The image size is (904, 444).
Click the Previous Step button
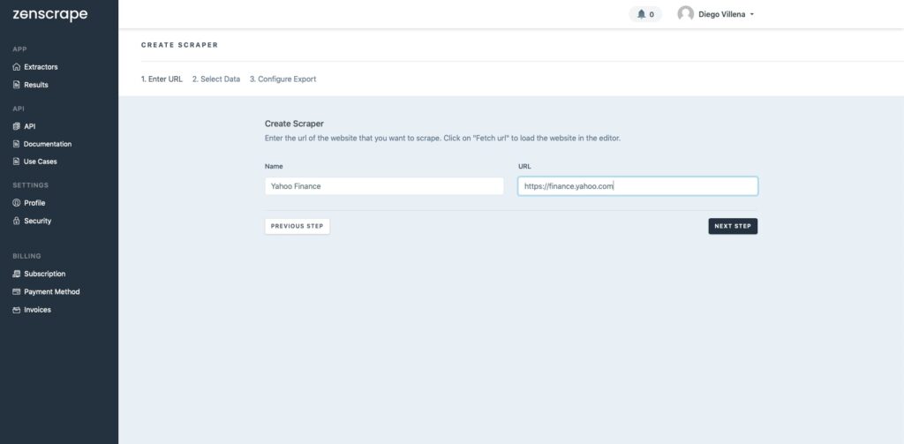pos(297,226)
